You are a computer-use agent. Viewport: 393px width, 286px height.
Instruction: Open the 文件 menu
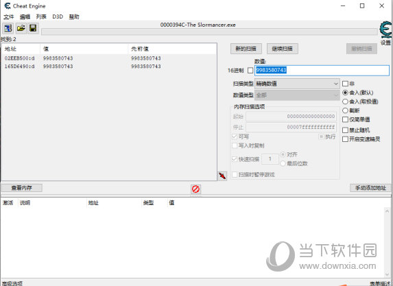click(8, 16)
